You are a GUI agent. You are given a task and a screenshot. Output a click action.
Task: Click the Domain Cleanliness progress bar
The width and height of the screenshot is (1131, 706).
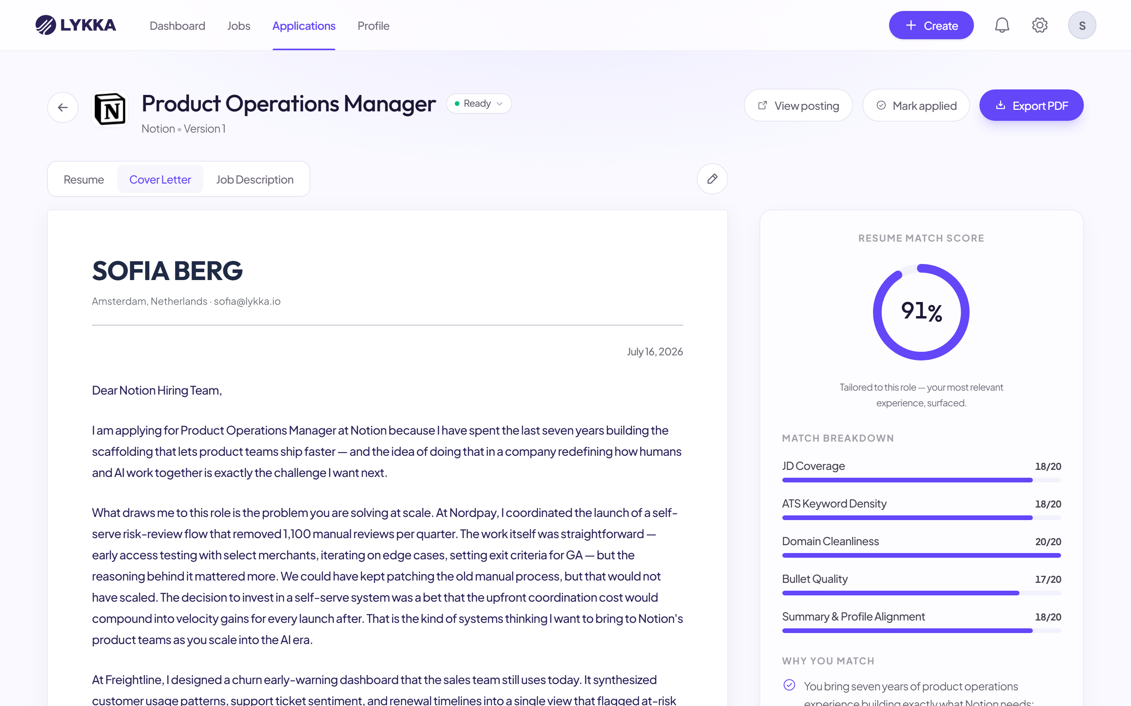[921, 555]
